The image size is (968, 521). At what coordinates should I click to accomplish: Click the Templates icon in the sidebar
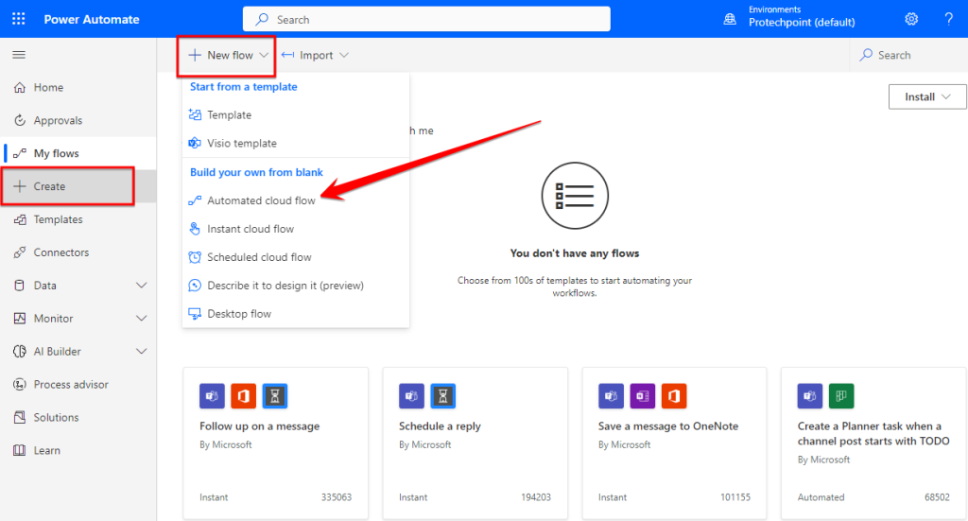pyautogui.click(x=20, y=219)
